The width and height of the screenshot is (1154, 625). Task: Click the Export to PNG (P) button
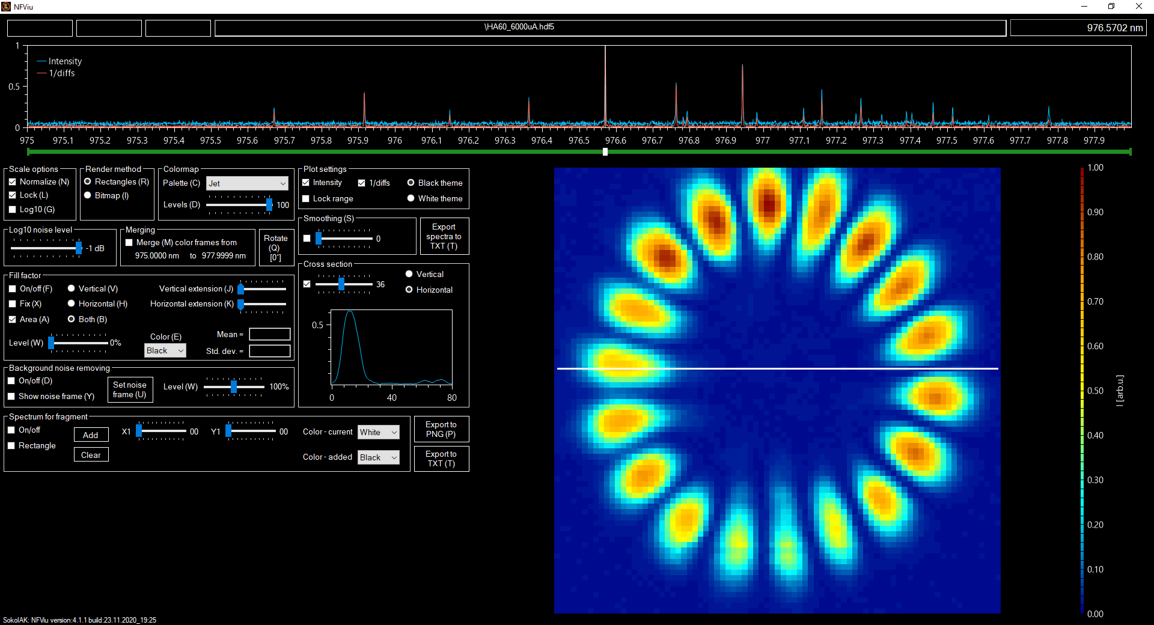[x=441, y=429]
